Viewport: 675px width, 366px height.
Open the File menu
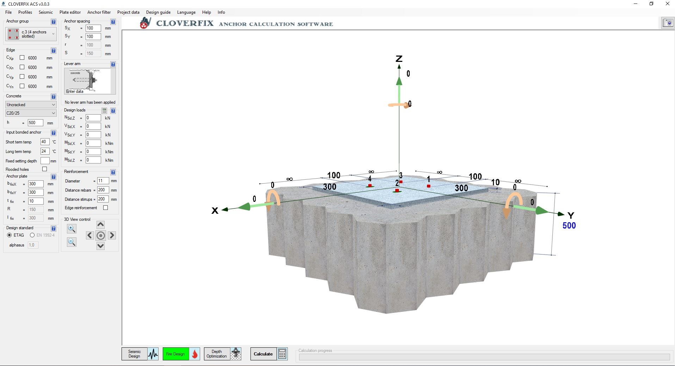pyautogui.click(x=8, y=12)
